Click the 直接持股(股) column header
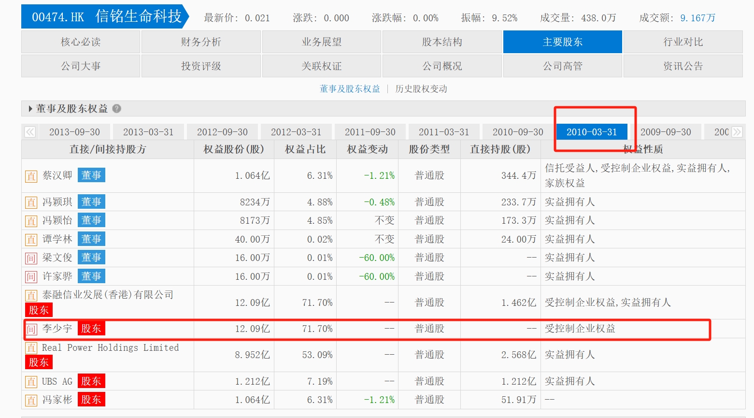Image resolution: width=754 pixels, height=418 pixels. 500,149
